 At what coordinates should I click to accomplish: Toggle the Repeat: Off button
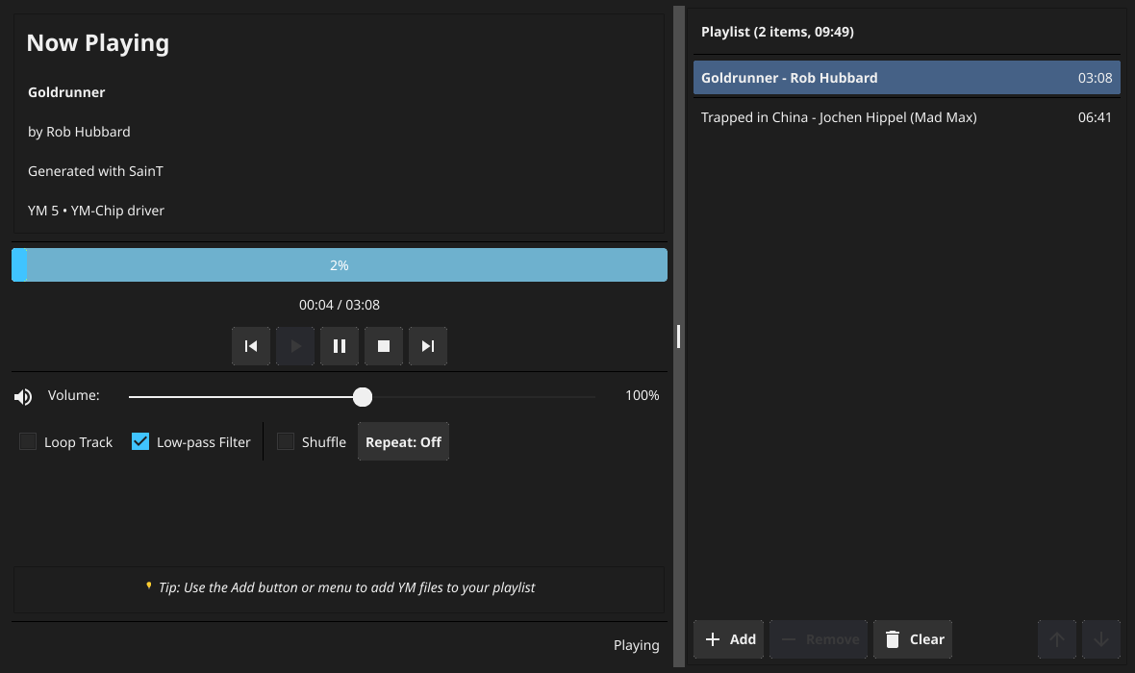point(403,441)
